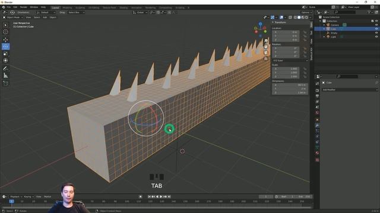Enable solid viewport shading
Viewport: 380px width, 213px height.
tap(299, 17)
